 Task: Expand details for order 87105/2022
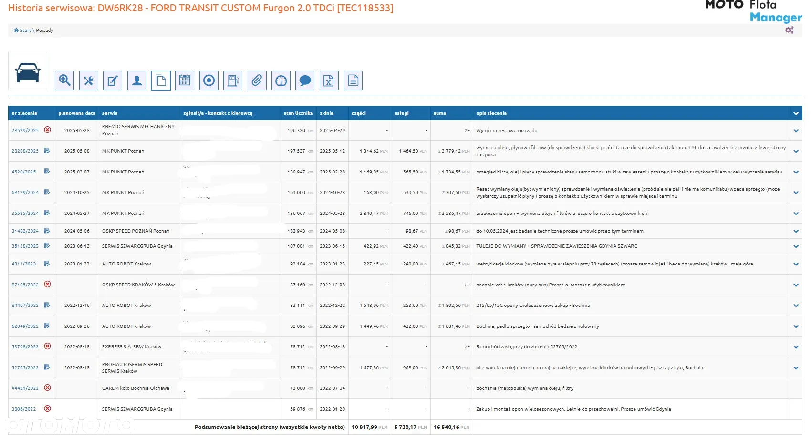tap(796, 285)
